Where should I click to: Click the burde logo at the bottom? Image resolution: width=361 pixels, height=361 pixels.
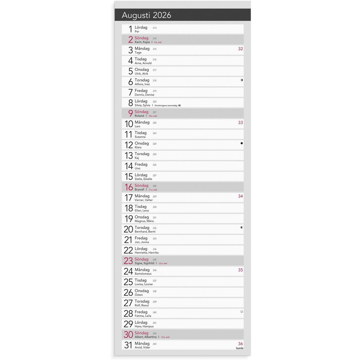[240, 348]
